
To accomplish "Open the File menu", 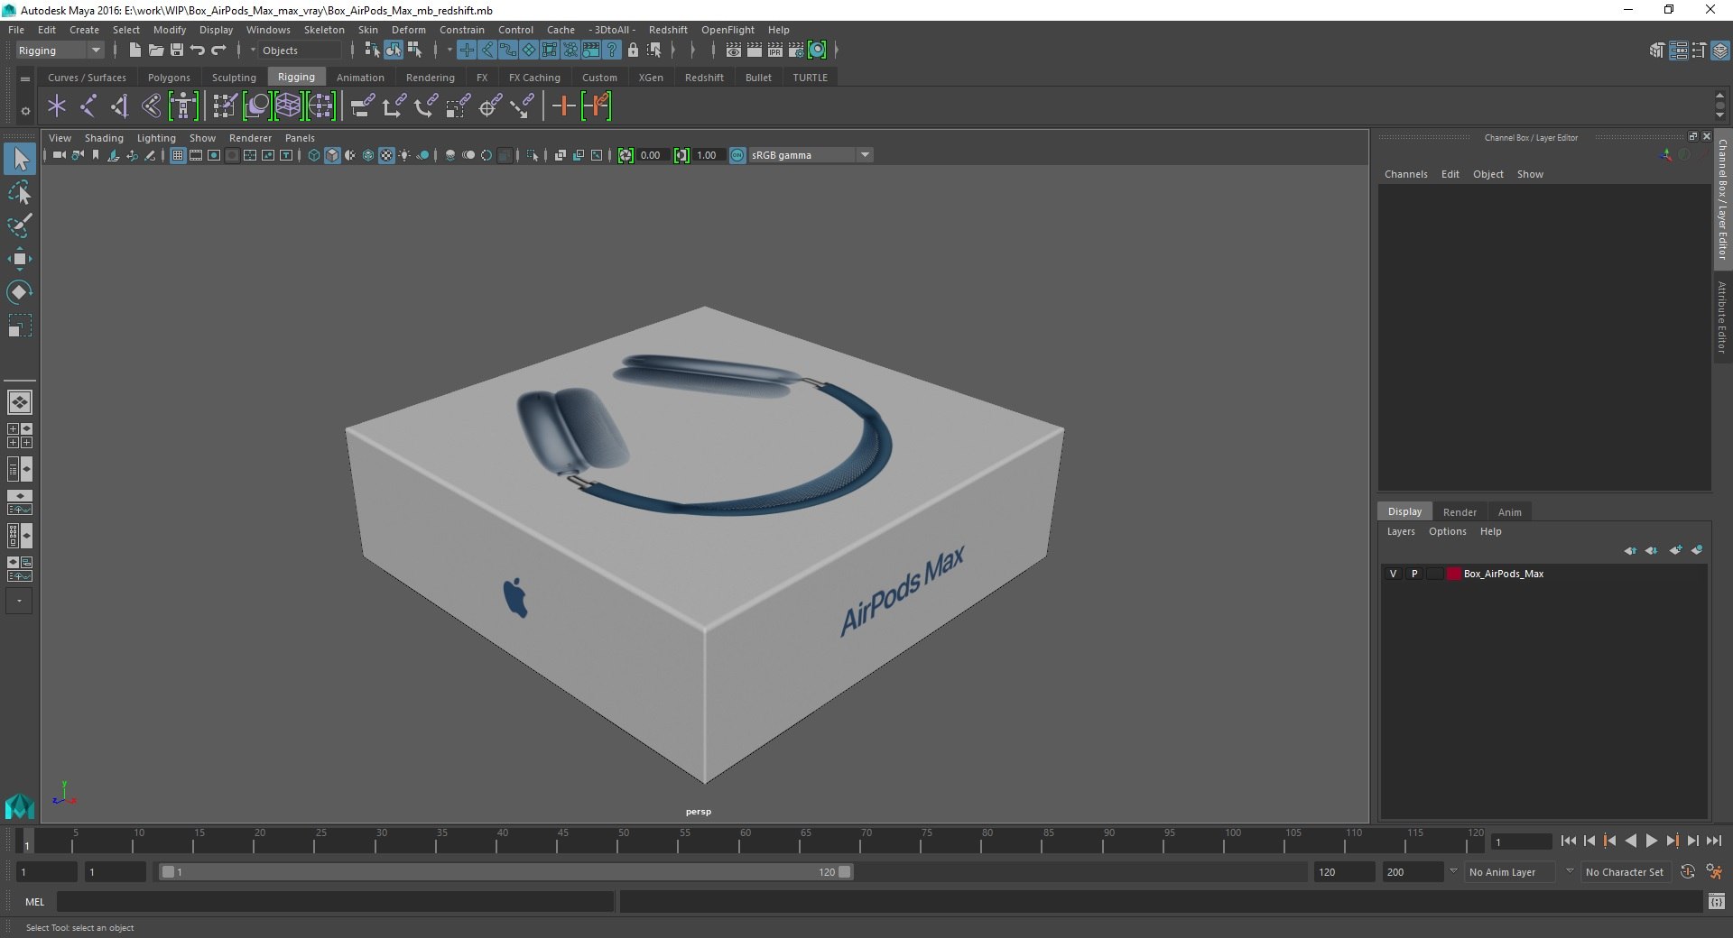I will (16, 30).
